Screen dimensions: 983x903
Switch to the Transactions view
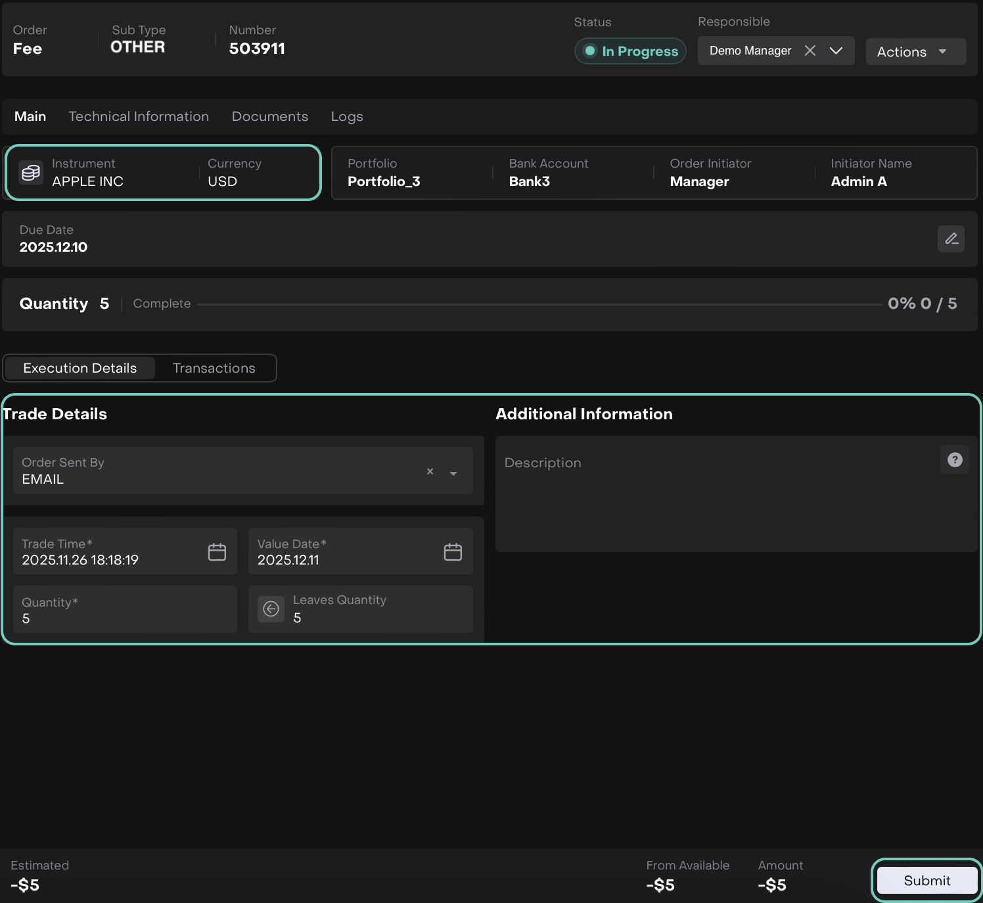point(214,368)
